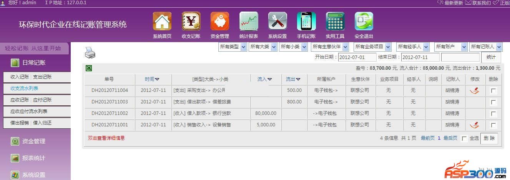Tick the delete checkbox for DH20120711003
Image resolution: width=510 pixels, height=180 pixels.
pos(494,102)
